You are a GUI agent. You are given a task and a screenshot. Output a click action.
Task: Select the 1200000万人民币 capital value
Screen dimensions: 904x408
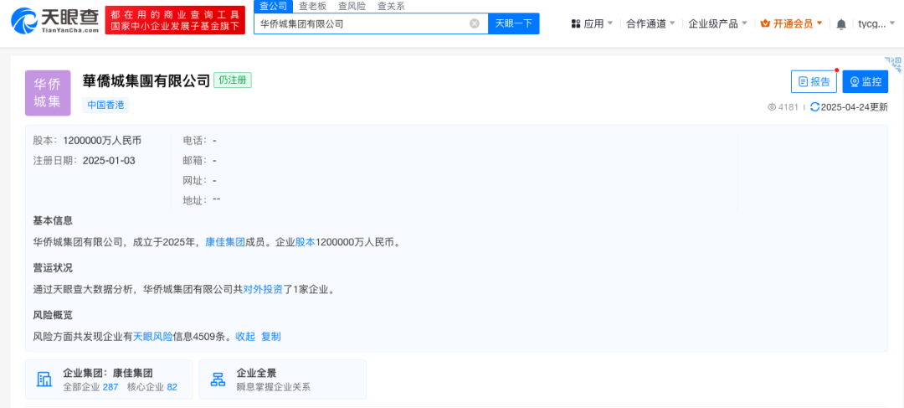coord(102,140)
